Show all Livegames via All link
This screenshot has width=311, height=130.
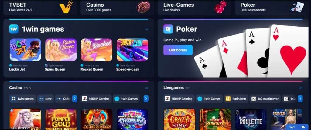301,88
